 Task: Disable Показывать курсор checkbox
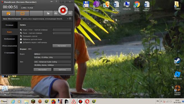[21, 36]
